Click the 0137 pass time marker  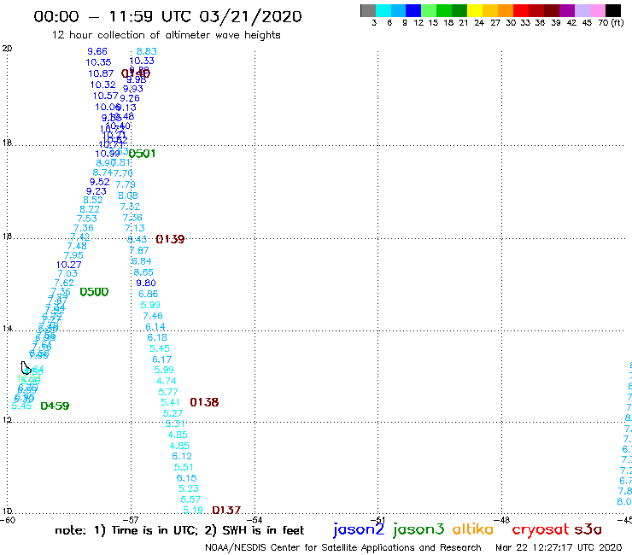tap(226, 511)
